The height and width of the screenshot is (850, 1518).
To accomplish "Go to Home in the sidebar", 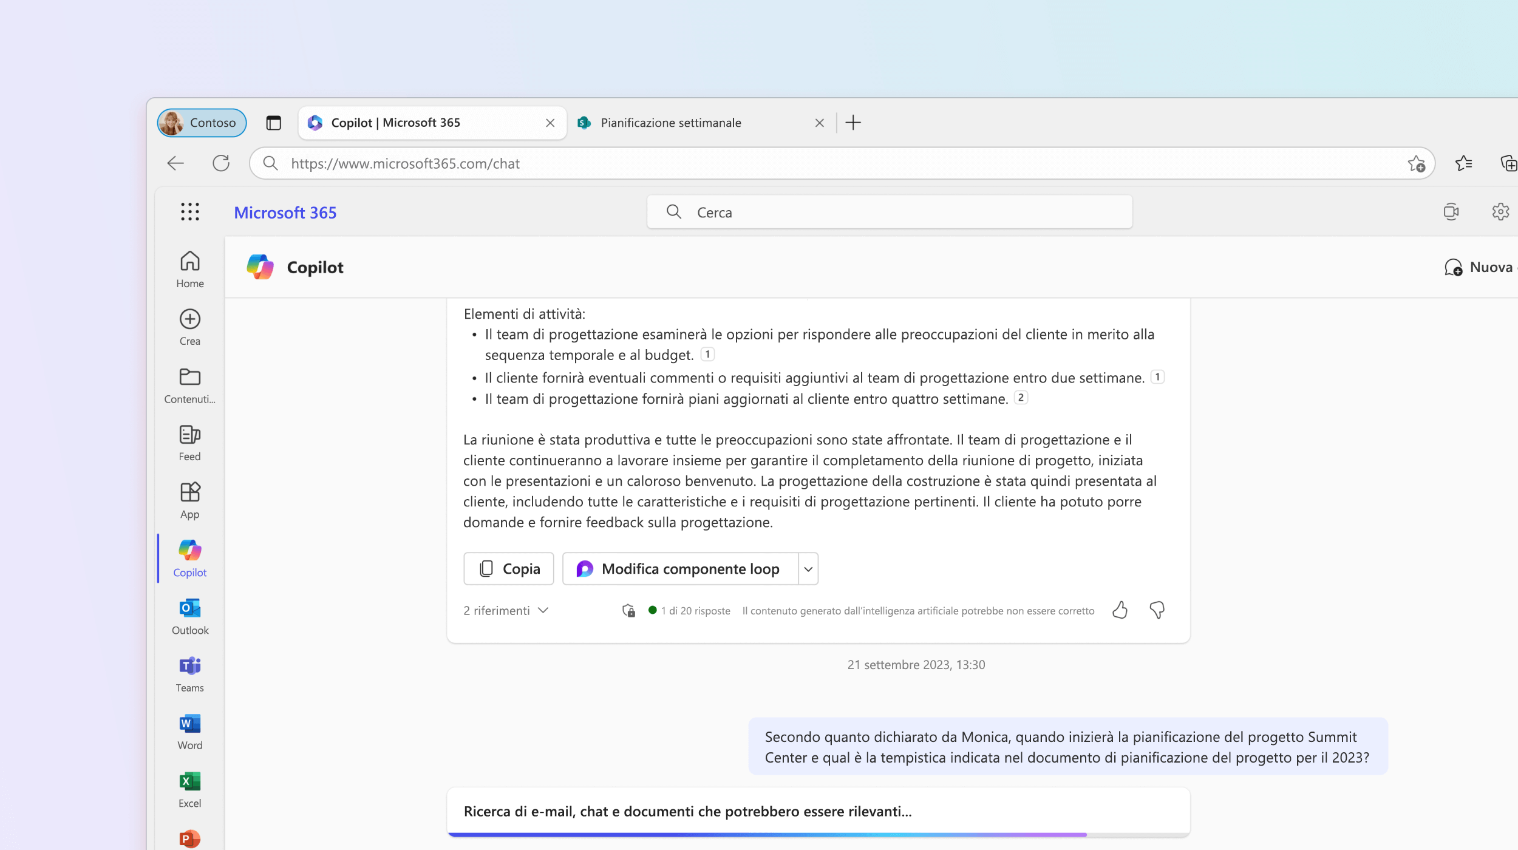I will coord(190,270).
